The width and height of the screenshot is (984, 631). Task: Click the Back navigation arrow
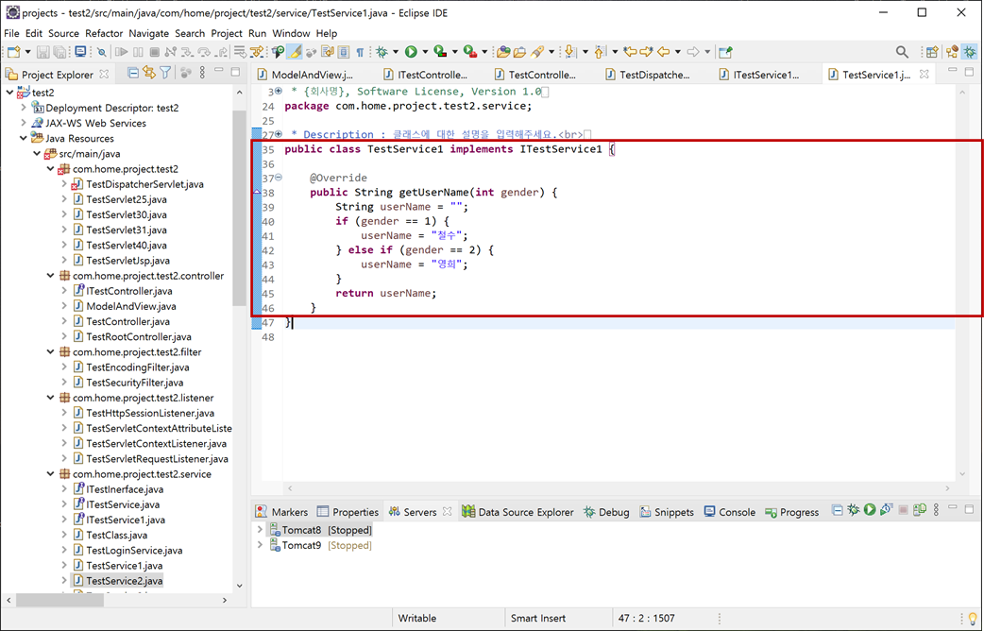663,52
